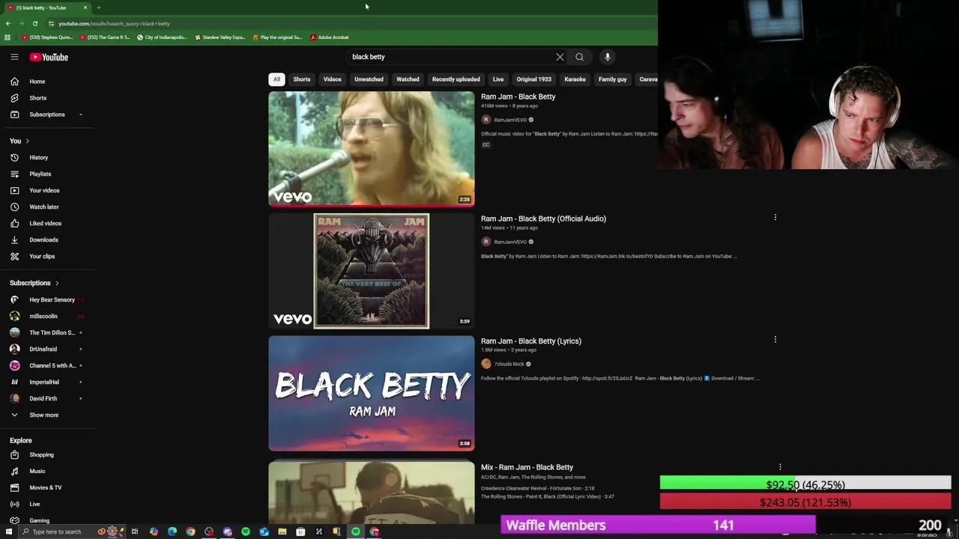Click the browser address bar URL
This screenshot has height=539, width=959.
[114, 23]
